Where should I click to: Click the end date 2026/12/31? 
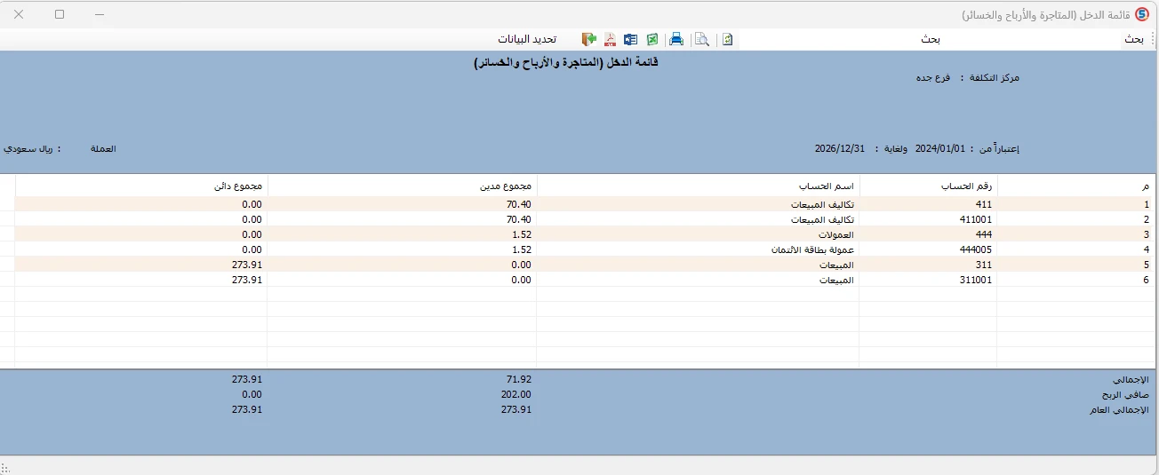click(x=840, y=148)
